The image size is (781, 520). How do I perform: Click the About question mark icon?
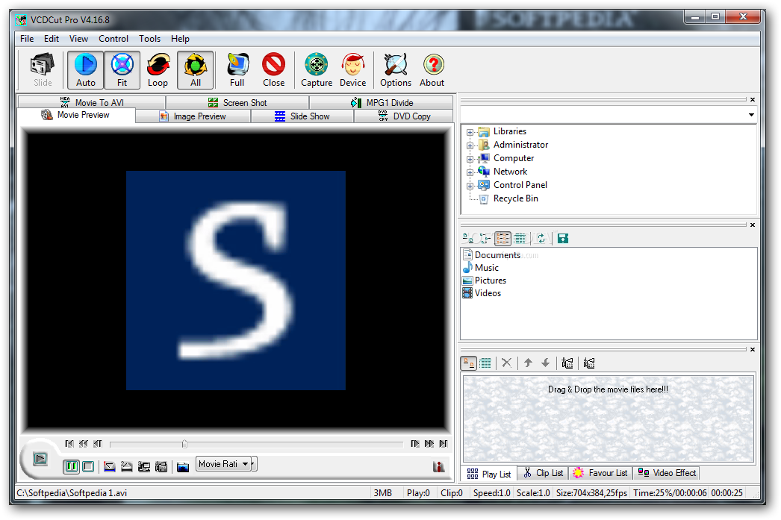[x=432, y=70]
